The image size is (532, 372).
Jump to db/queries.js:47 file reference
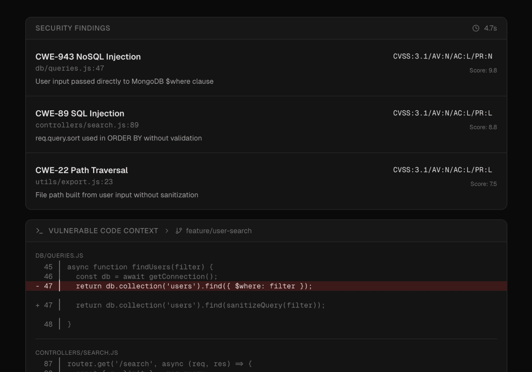(x=70, y=69)
